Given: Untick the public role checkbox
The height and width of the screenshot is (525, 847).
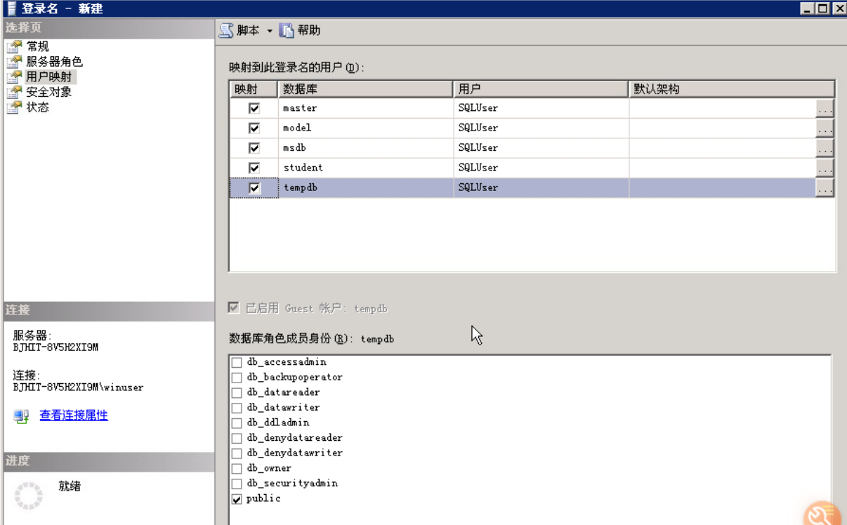Looking at the screenshot, I should [x=237, y=499].
